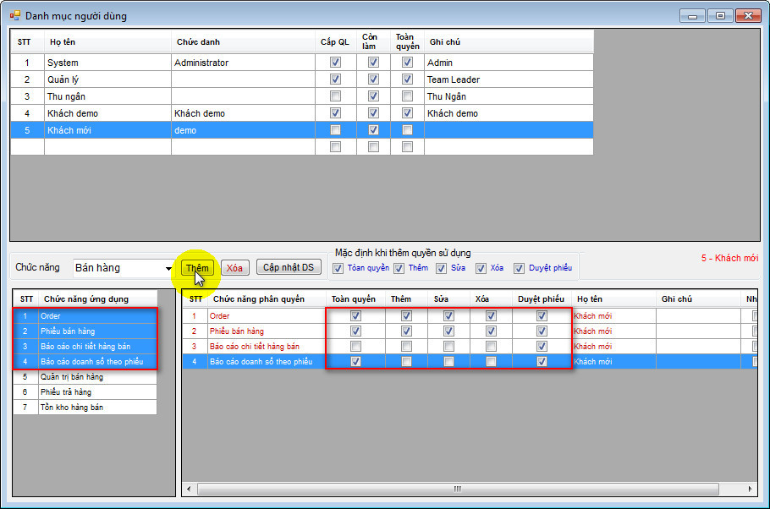The image size is (770, 509).
Task: Click the Chức năng phân quyền column header
Action: tap(267, 299)
